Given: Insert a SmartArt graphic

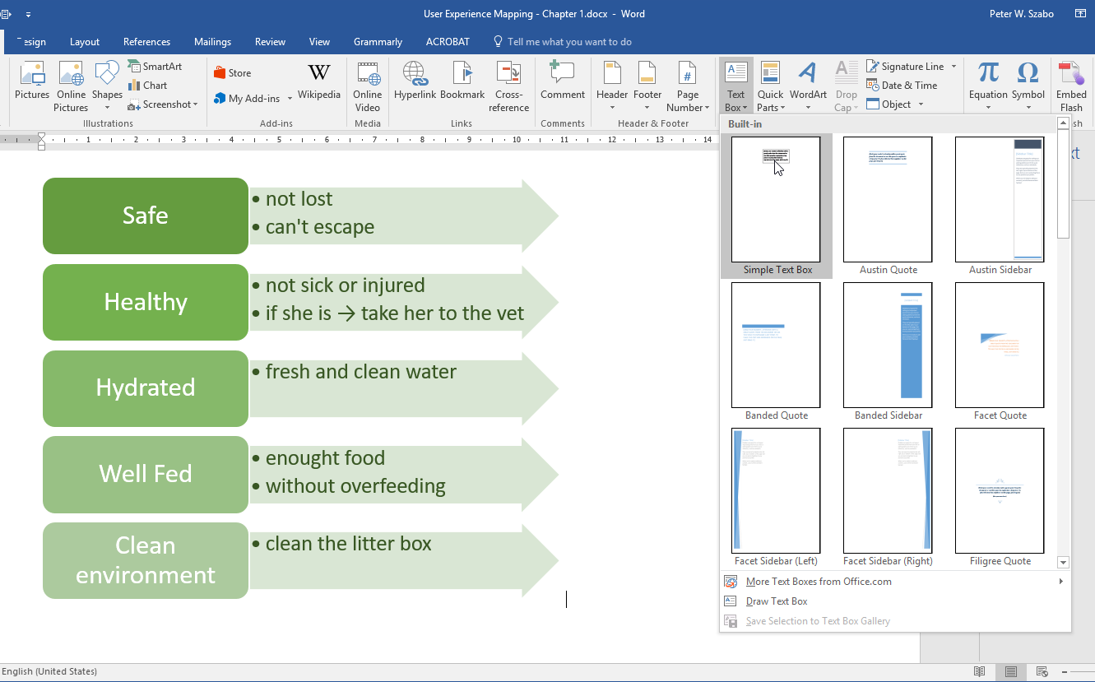Looking at the screenshot, I should [x=155, y=67].
